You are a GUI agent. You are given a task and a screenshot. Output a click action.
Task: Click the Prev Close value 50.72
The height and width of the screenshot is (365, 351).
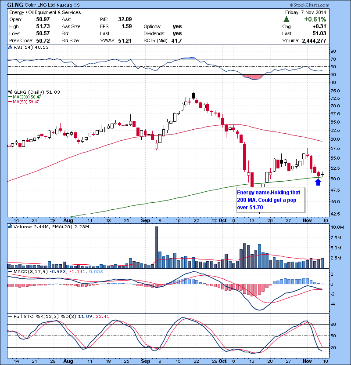pos(43,40)
